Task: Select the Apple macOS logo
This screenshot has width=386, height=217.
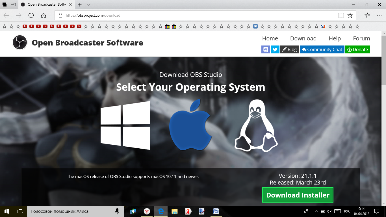Action: (x=190, y=125)
